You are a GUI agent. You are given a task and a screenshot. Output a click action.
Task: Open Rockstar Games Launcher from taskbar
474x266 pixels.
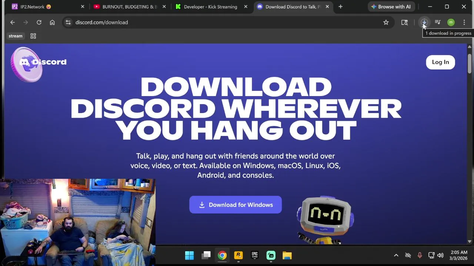point(238,255)
